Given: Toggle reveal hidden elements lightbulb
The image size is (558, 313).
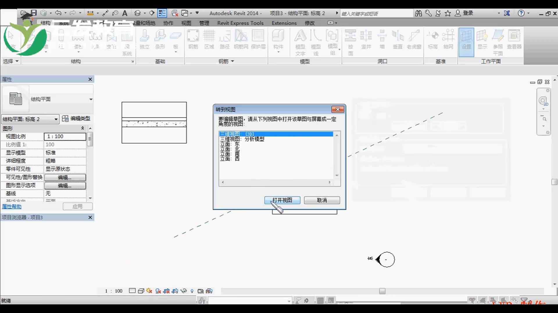Looking at the screenshot, I should pos(192,291).
